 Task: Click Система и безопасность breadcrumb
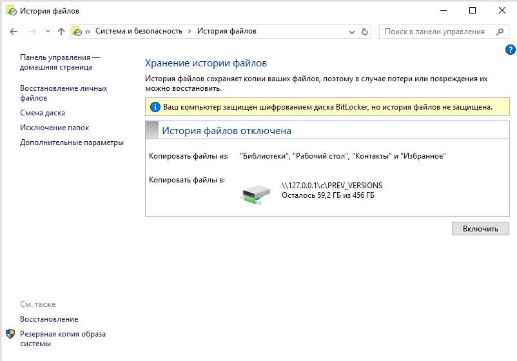[x=139, y=32]
